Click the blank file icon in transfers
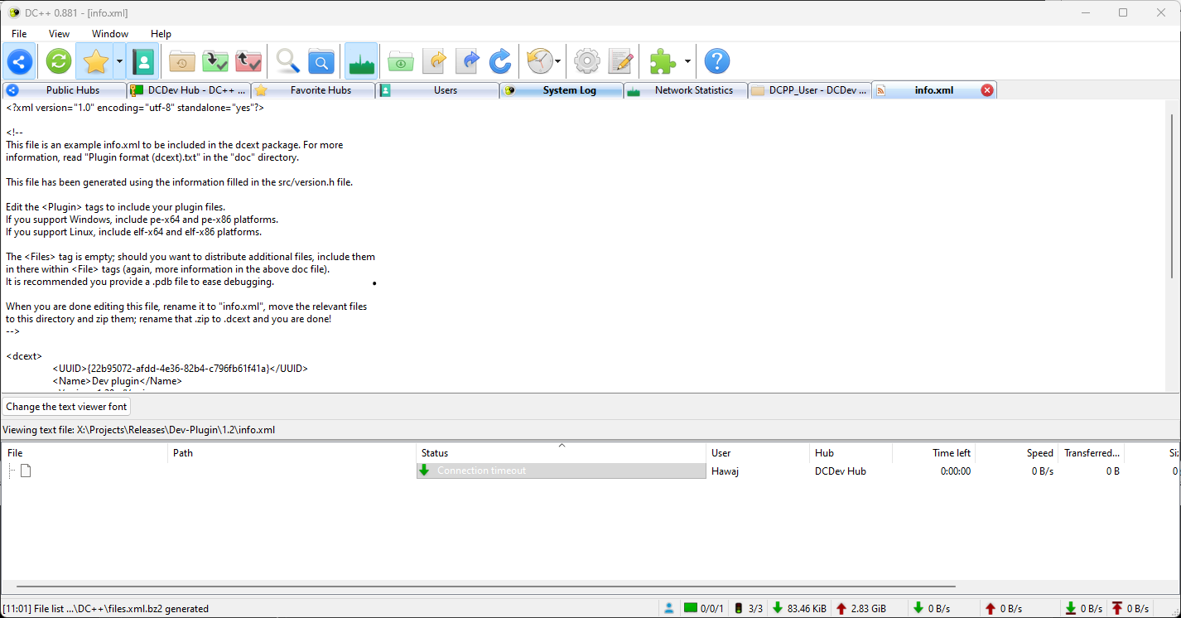Screen dimensions: 1181x618 tap(26, 471)
